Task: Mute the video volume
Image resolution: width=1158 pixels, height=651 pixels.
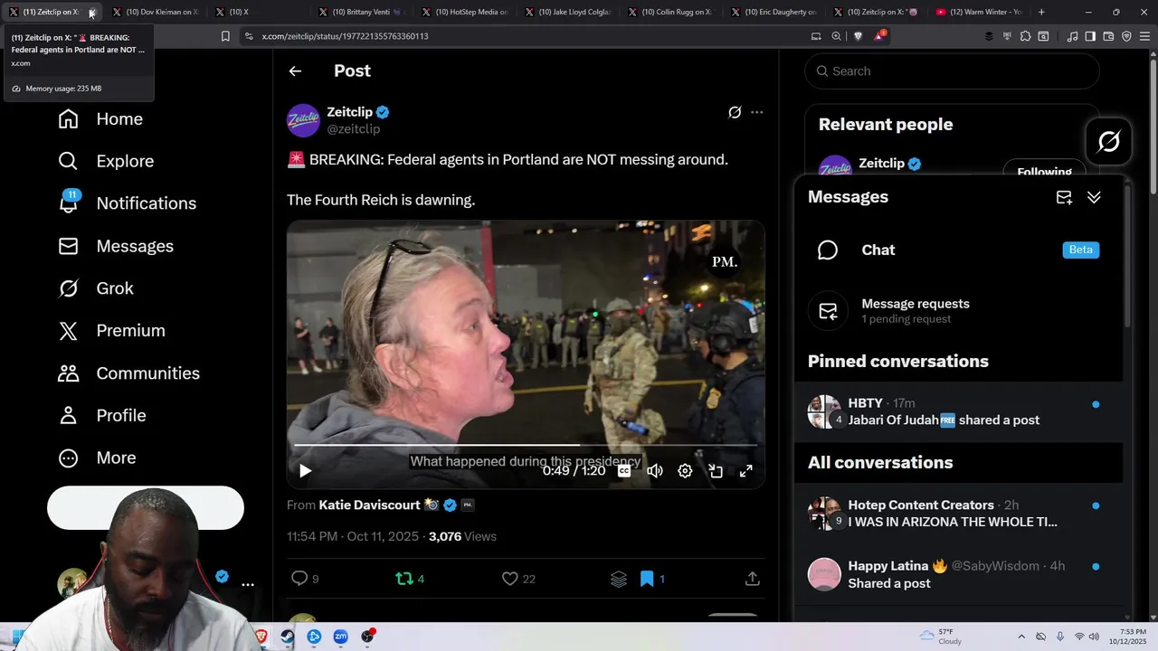Action: click(655, 470)
